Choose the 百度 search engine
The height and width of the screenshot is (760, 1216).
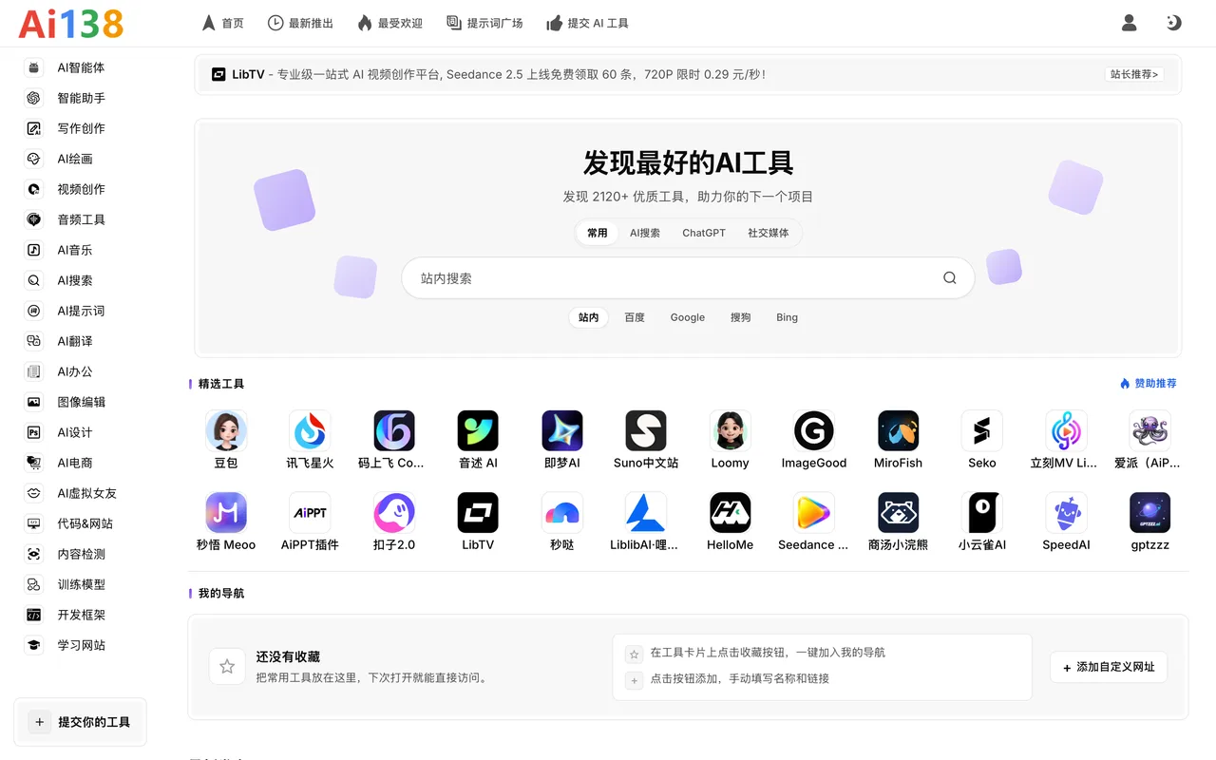(635, 317)
